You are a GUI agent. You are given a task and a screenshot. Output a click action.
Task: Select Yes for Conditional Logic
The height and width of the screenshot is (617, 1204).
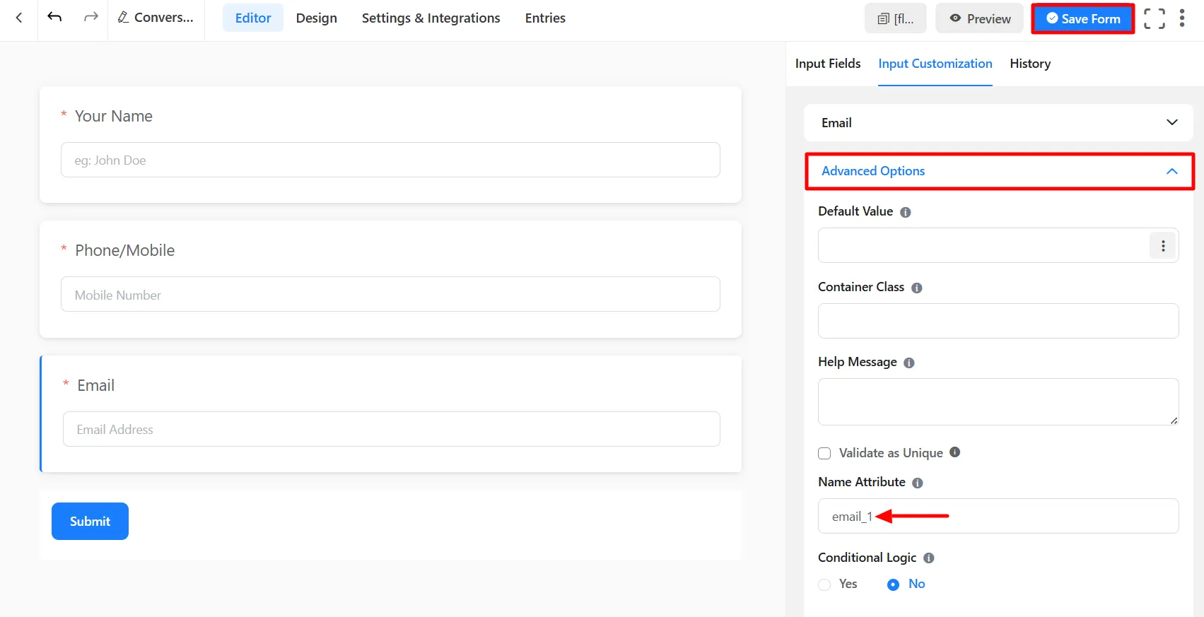824,584
